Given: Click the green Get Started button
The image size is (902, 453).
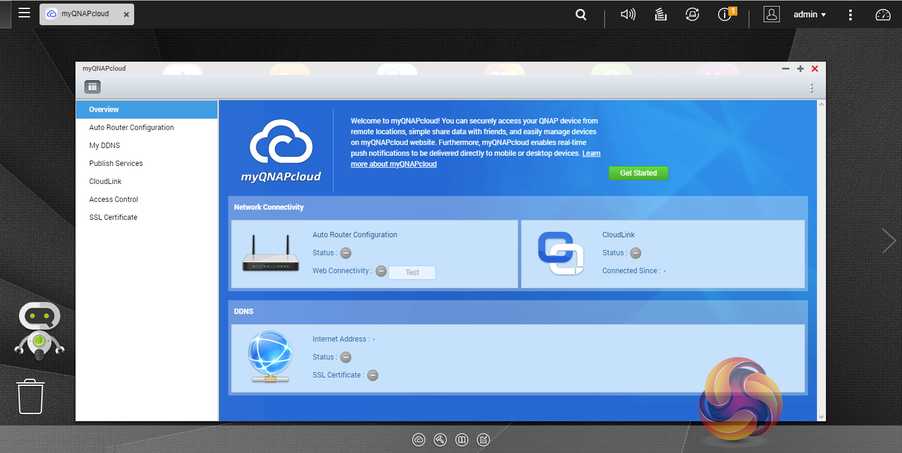Looking at the screenshot, I should click(x=638, y=173).
